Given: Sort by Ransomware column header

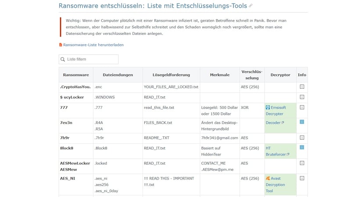Looking at the screenshot, I should click(75, 75).
